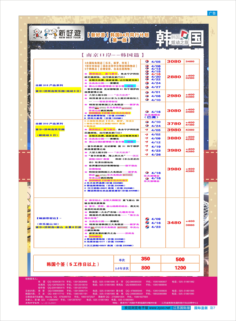Click the airline logo beside date 4/13
This screenshot has width=236, height=321.
pos(147,69)
